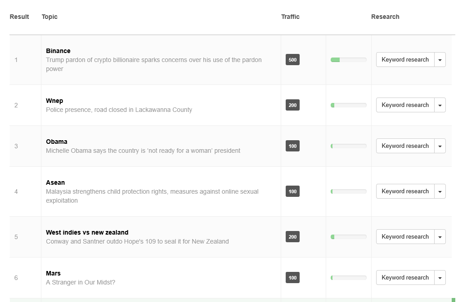This screenshot has height=302, width=467.
Task: Click the Binance traffic progress bar
Action: [x=348, y=60]
